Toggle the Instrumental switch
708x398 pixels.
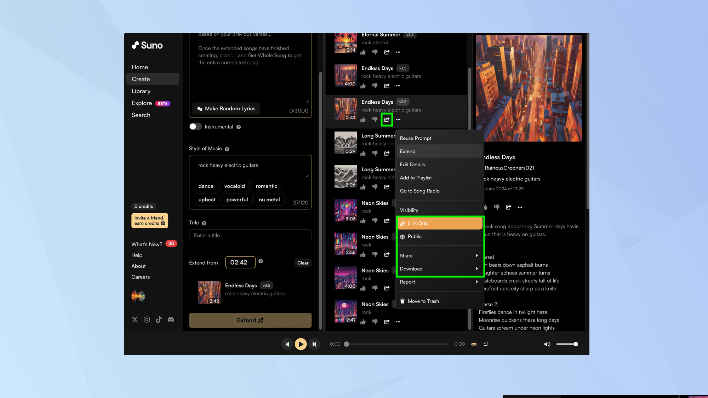[195, 127]
